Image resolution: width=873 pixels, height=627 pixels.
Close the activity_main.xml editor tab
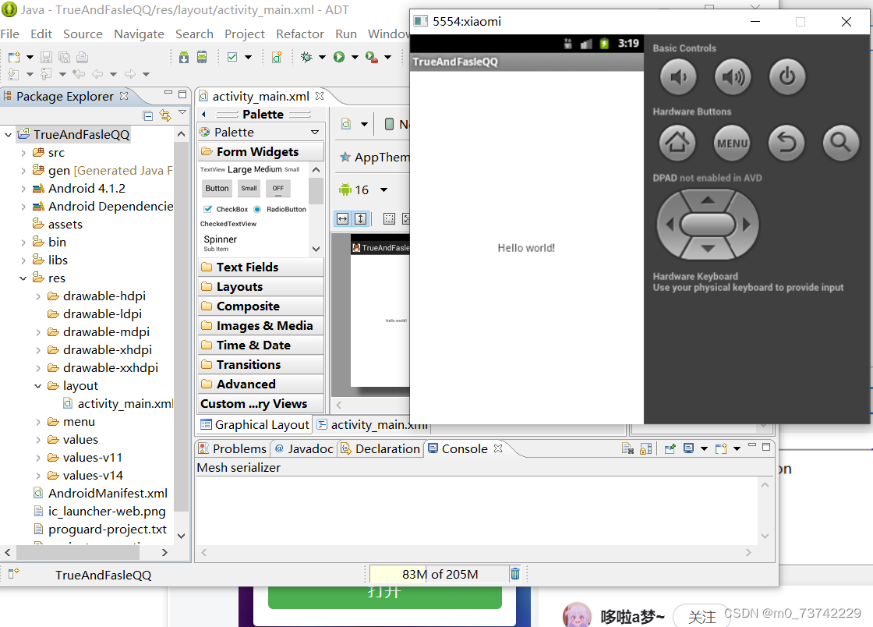click(x=320, y=96)
